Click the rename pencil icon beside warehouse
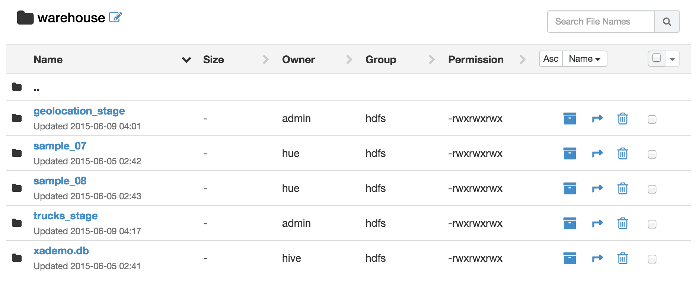The image size is (699, 287). click(x=115, y=17)
